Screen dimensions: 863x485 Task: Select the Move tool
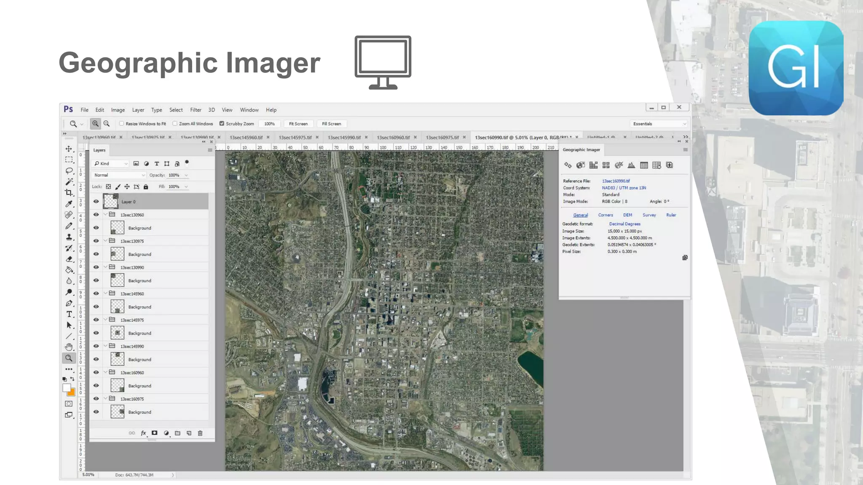point(69,149)
